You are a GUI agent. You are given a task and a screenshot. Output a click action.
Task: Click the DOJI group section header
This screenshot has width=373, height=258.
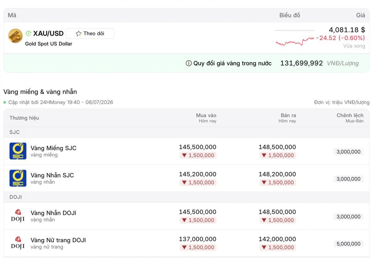tap(186, 197)
